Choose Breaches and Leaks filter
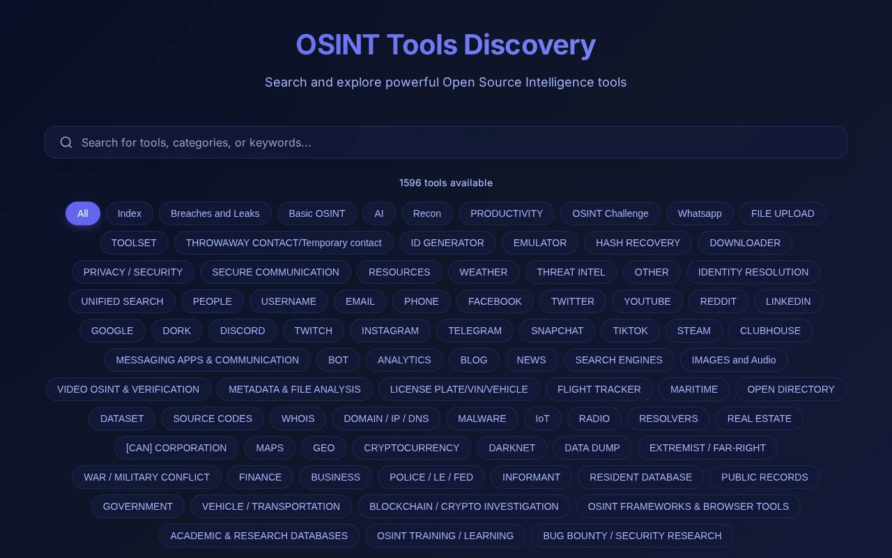This screenshot has height=558, width=892. 215,213
